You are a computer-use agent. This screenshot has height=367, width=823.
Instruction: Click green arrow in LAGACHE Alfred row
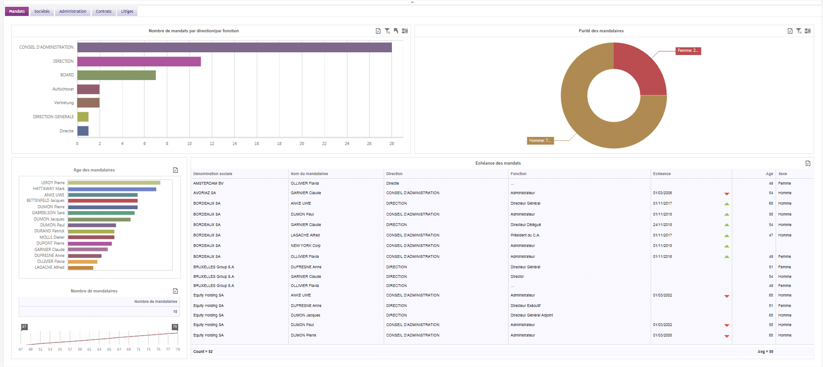(727, 236)
